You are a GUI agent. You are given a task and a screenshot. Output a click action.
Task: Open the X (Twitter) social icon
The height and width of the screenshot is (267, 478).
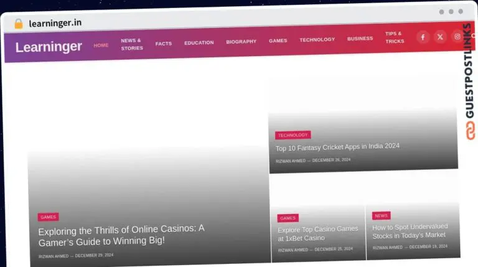[x=440, y=37]
